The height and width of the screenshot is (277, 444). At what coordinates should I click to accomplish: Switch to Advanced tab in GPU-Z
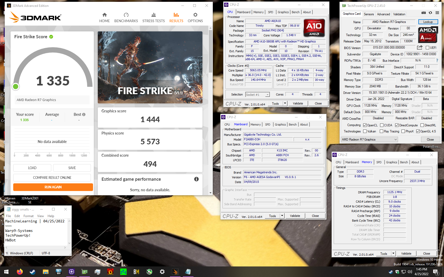pos(383,14)
